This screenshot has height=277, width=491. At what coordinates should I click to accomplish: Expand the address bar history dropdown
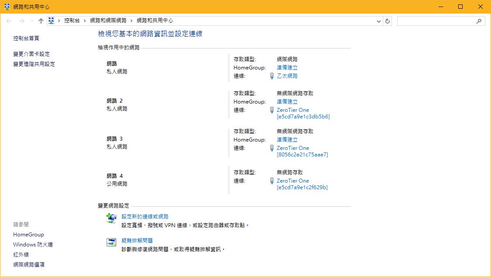tap(378, 21)
